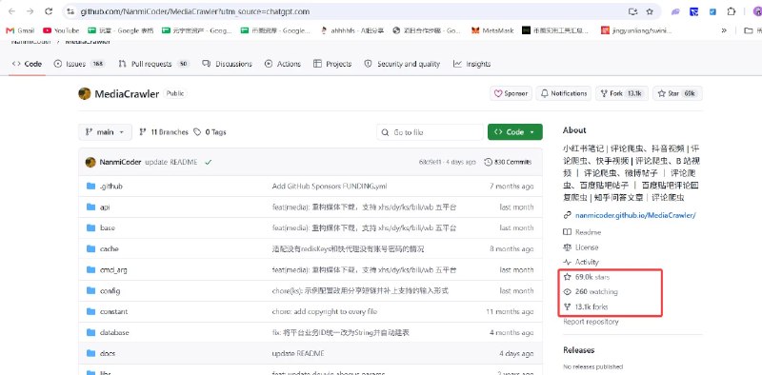Open the docs folder

[108, 354]
